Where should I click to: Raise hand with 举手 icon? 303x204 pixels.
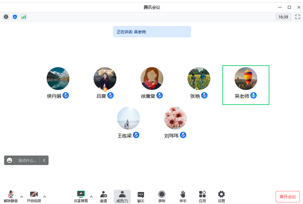tap(183, 196)
